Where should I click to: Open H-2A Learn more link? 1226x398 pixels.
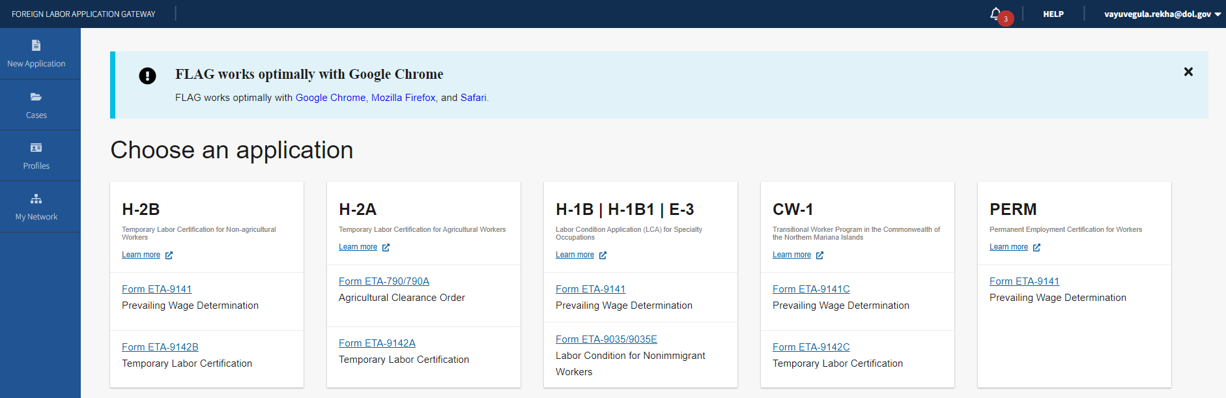click(x=358, y=247)
